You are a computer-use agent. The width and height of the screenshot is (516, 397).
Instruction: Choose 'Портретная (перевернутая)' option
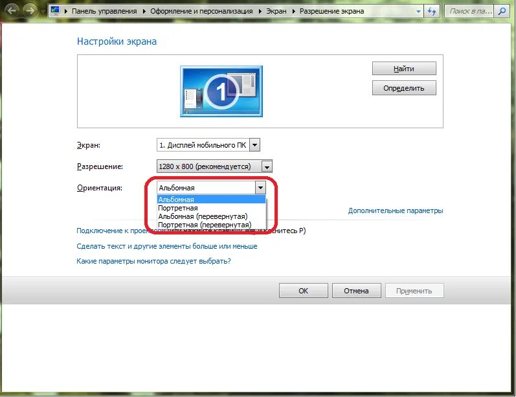pyautogui.click(x=211, y=225)
